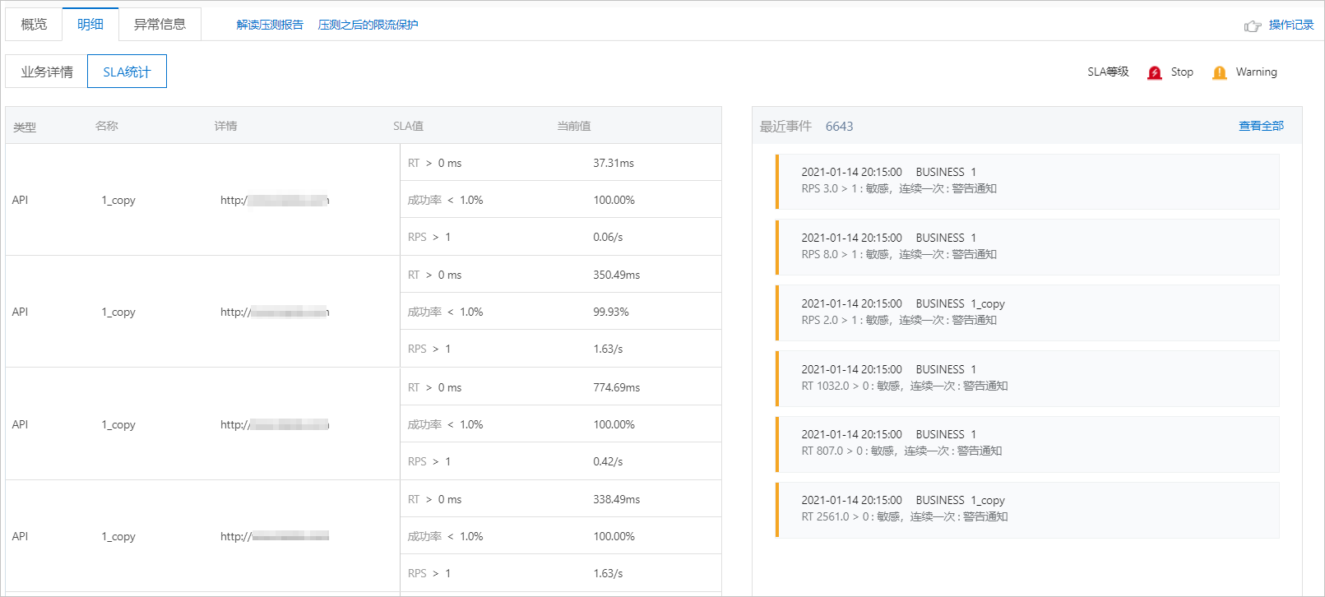
Task: Click the 350.49ms current value
Action: coord(616,275)
